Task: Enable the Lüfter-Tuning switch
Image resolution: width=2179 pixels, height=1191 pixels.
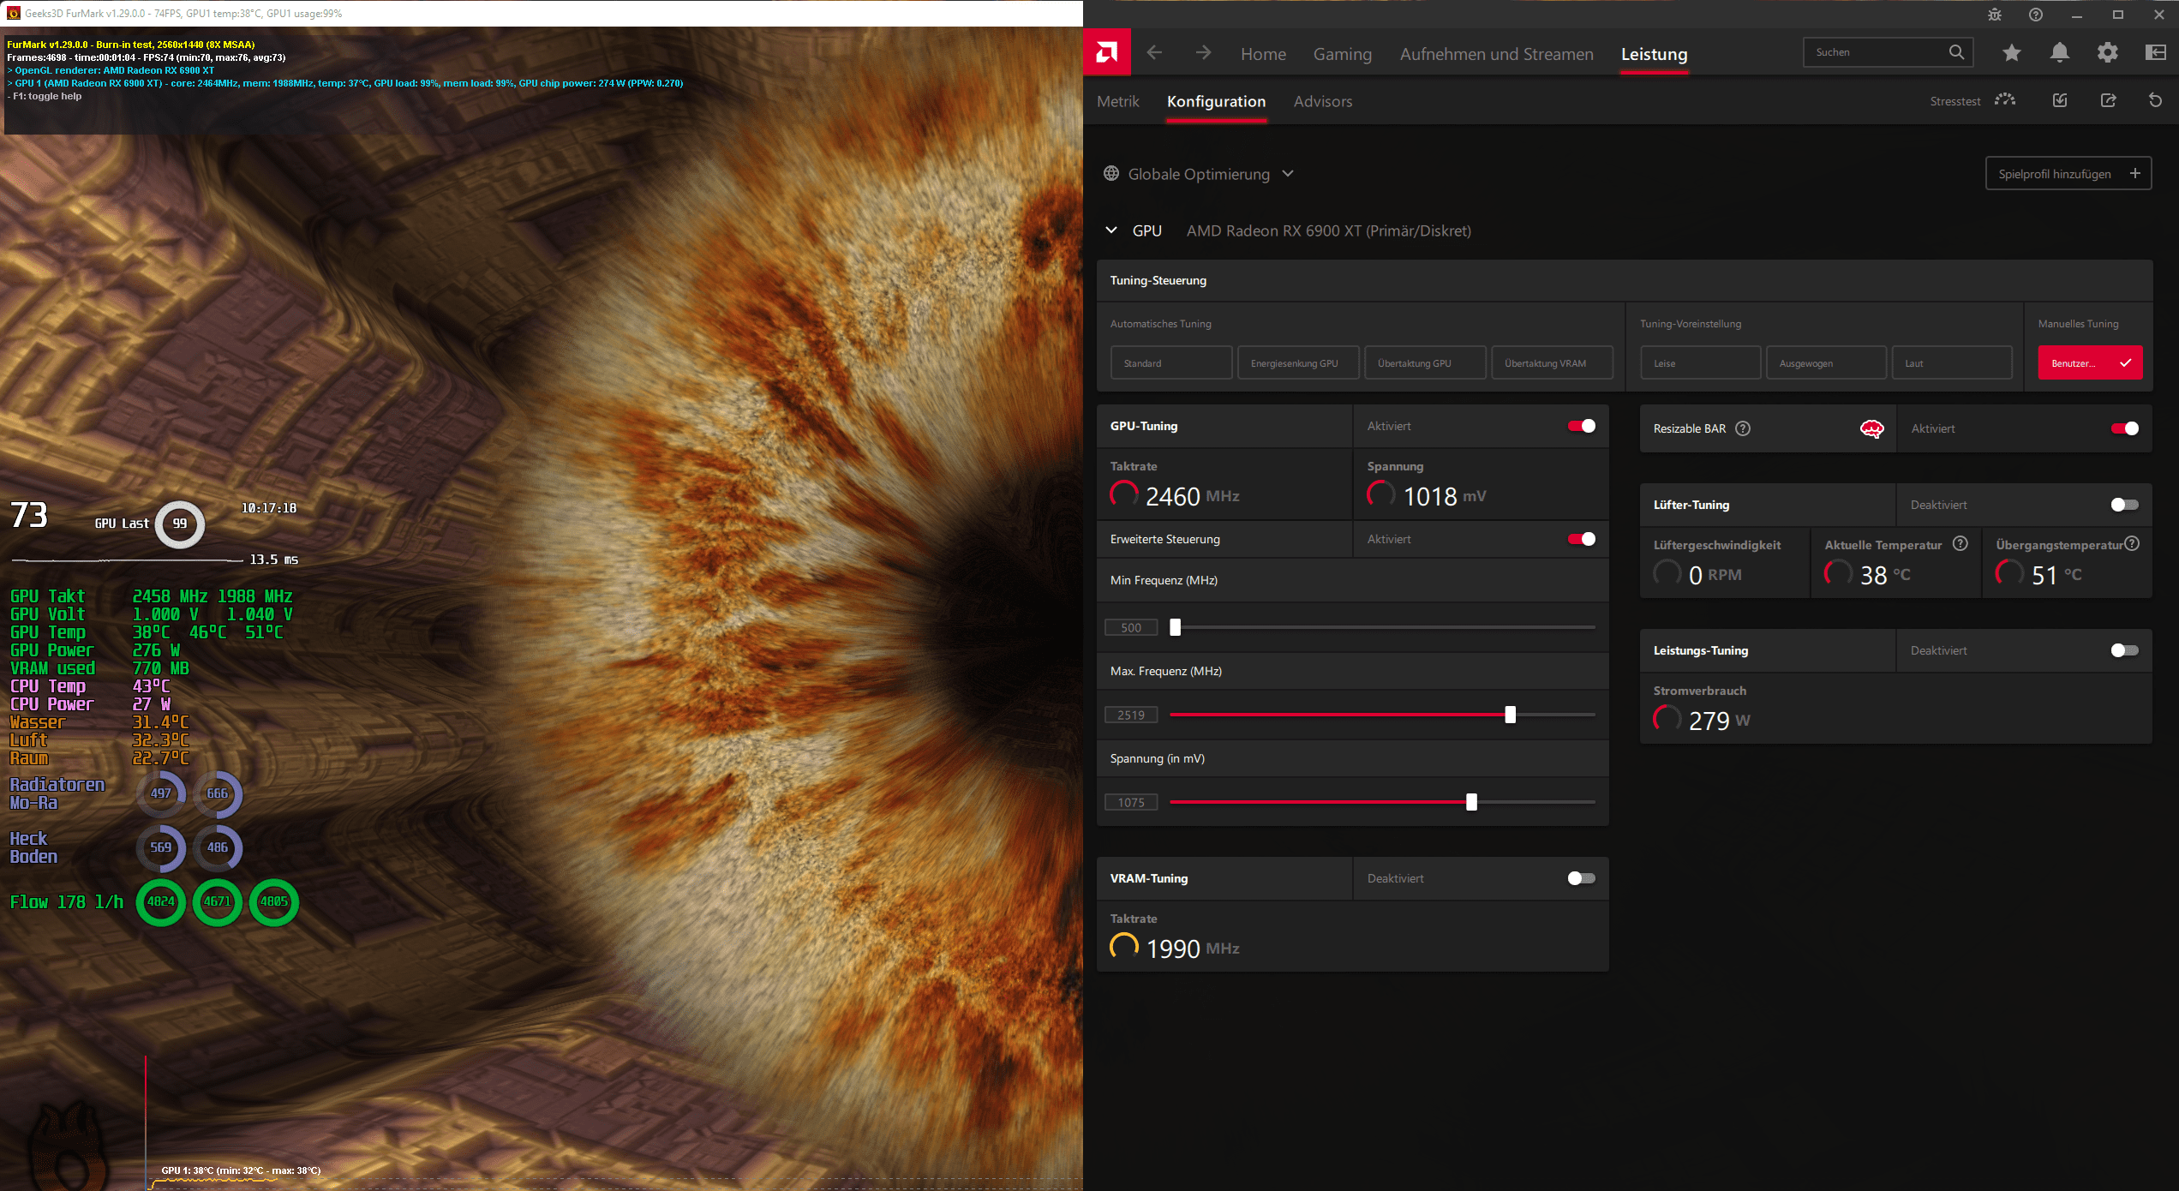Action: click(x=2125, y=505)
